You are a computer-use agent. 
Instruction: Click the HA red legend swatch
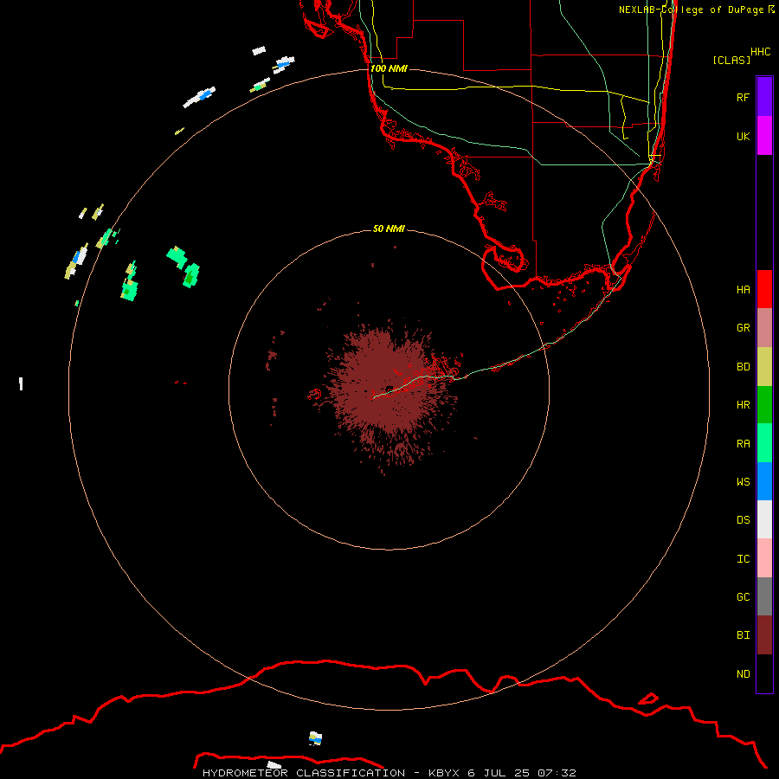coord(764,289)
